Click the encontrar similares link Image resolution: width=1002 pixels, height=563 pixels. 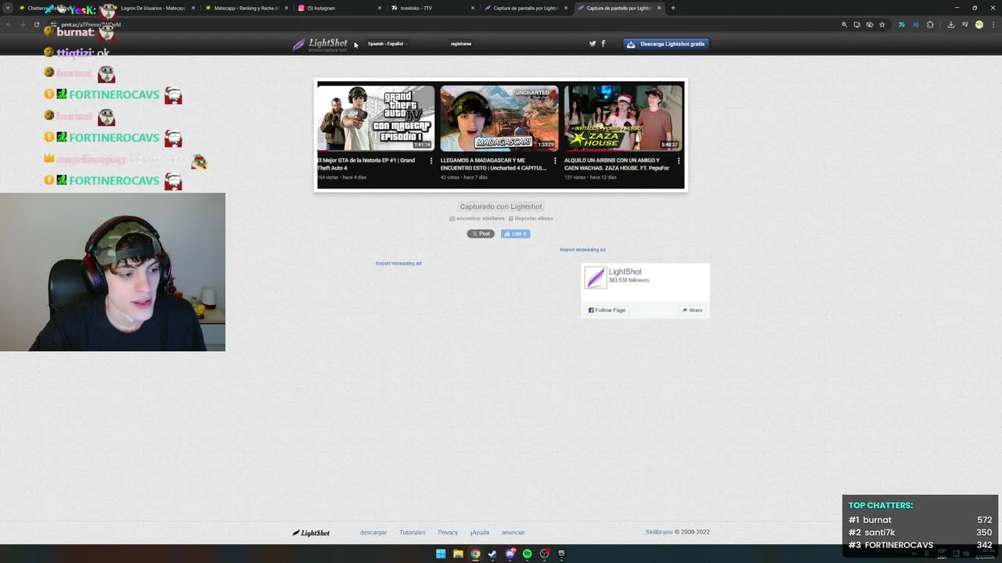(477, 218)
